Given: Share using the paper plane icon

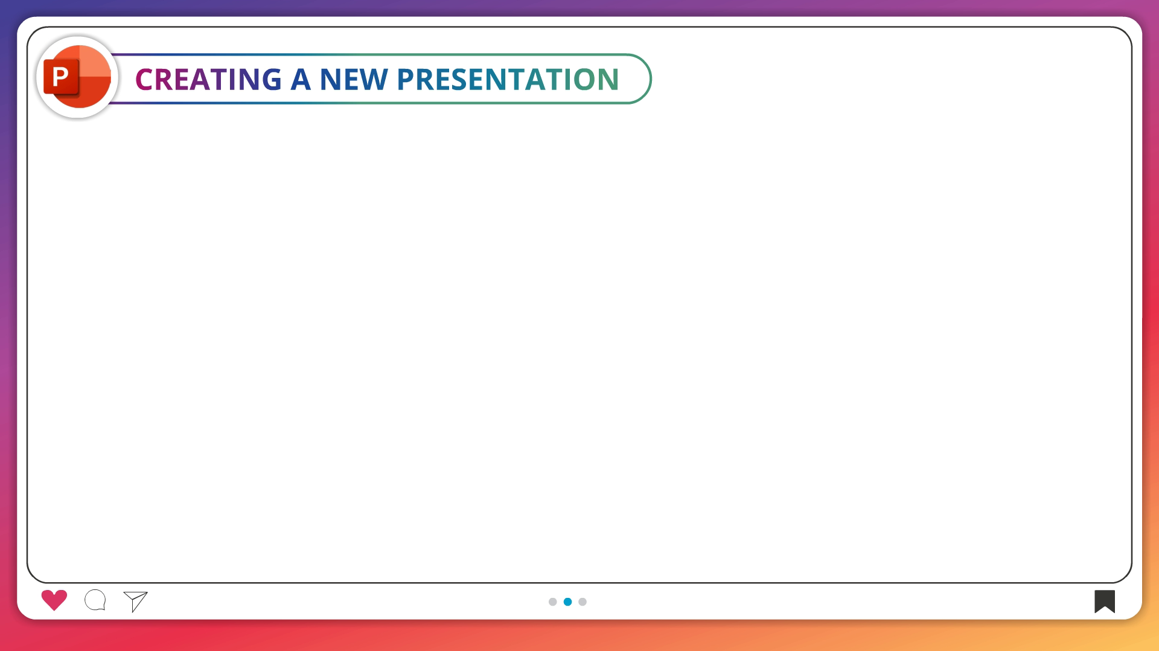Looking at the screenshot, I should coord(136,601).
